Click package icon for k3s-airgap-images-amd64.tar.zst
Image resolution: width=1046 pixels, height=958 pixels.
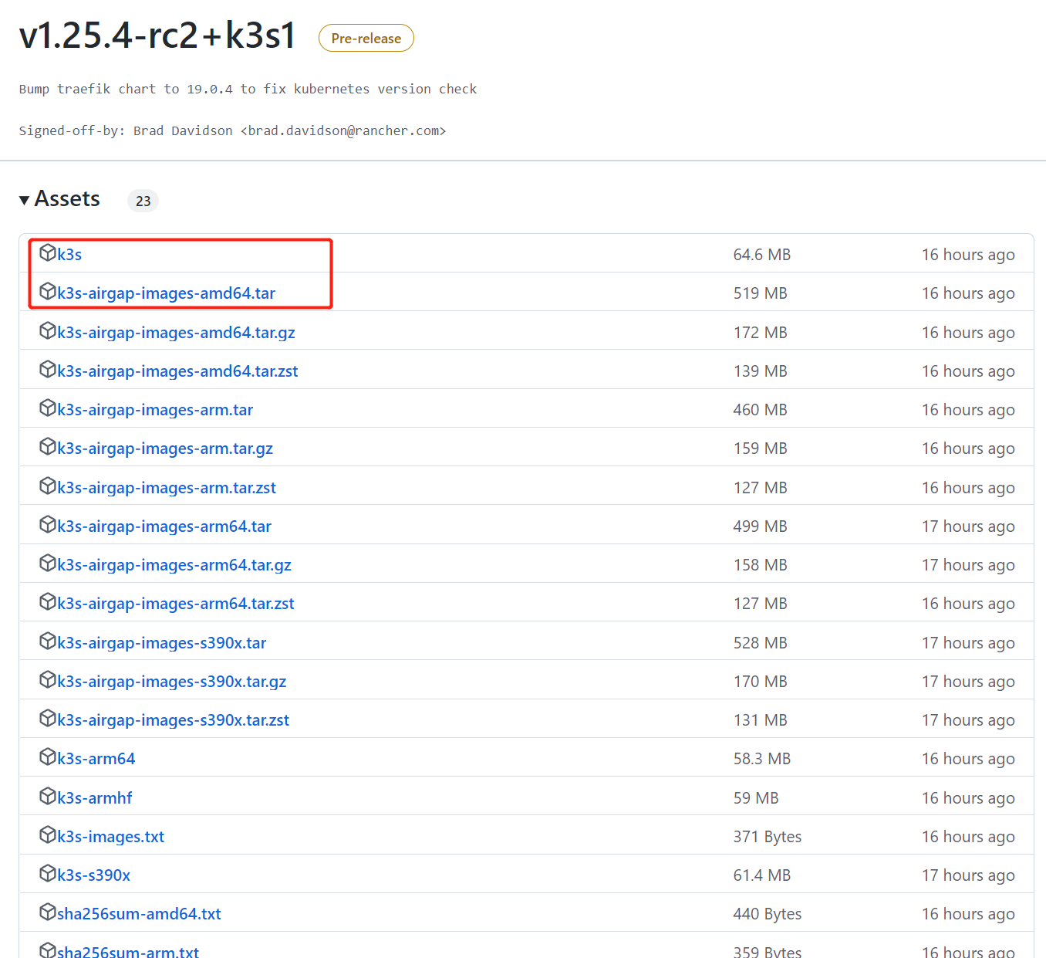[x=48, y=369]
